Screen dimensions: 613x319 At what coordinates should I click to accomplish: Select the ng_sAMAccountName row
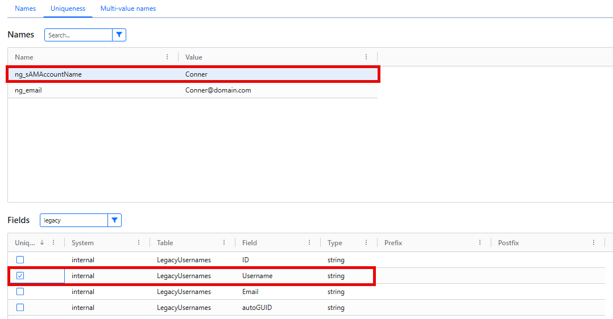[193, 74]
